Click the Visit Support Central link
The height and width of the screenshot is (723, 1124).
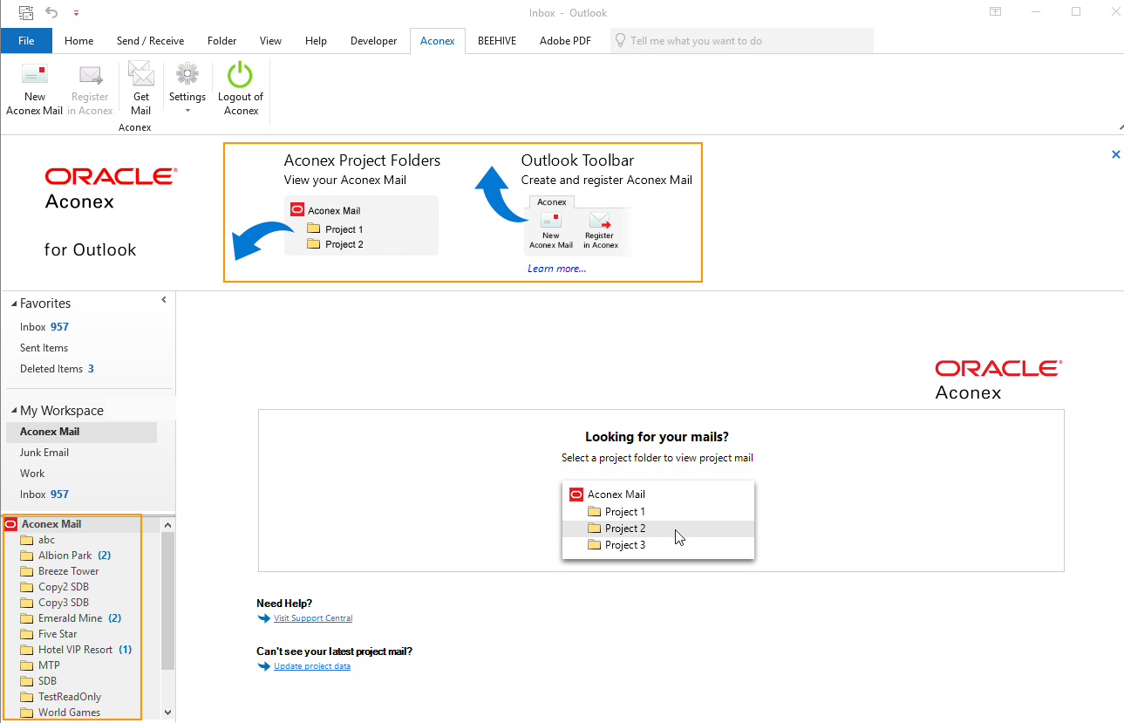pyautogui.click(x=313, y=618)
